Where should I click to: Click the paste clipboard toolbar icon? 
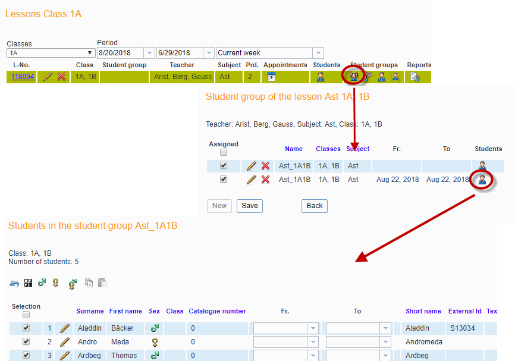(102, 282)
